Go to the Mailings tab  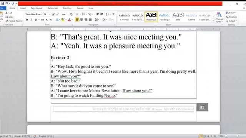[x=67, y=8]
